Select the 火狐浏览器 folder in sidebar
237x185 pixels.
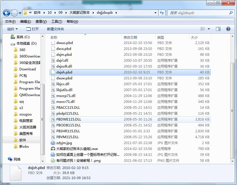click(25, 127)
